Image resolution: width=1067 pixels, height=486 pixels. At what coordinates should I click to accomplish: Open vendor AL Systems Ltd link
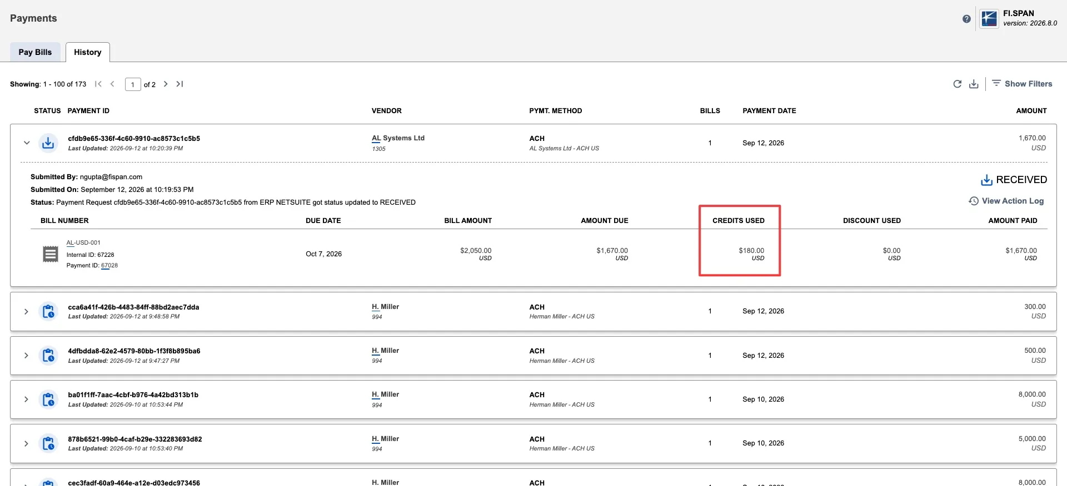coord(398,138)
